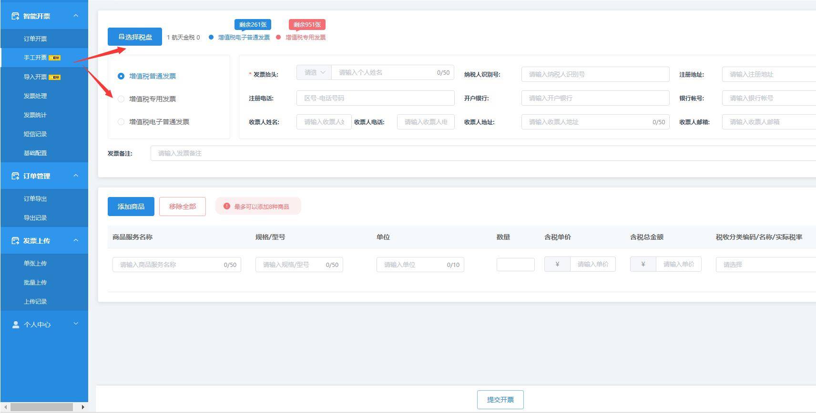This screenshot has height=414, width=816.
Task: Open the 请选 invoice title type dropdown
Action: (x=314, y=72)
